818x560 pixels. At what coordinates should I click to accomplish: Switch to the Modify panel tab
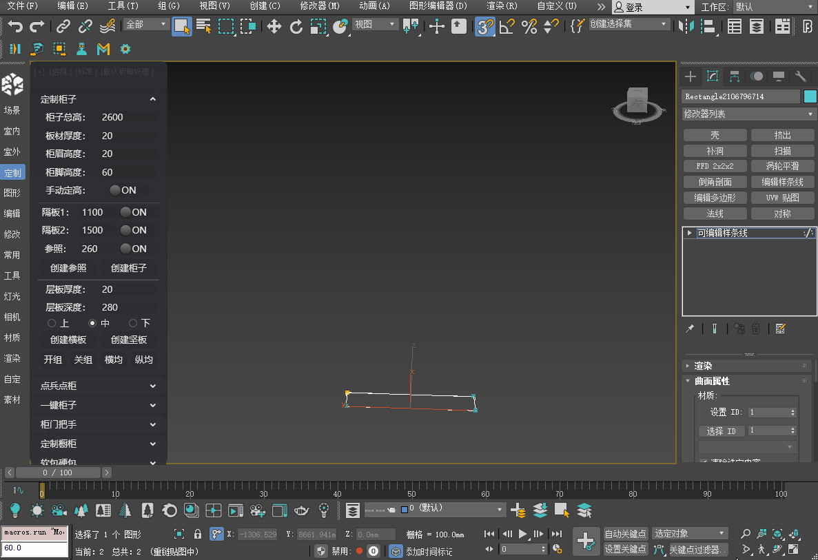click(x=713, y=76)
